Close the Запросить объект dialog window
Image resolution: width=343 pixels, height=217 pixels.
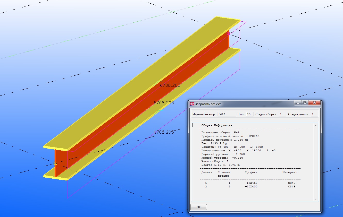pos(314,103)
